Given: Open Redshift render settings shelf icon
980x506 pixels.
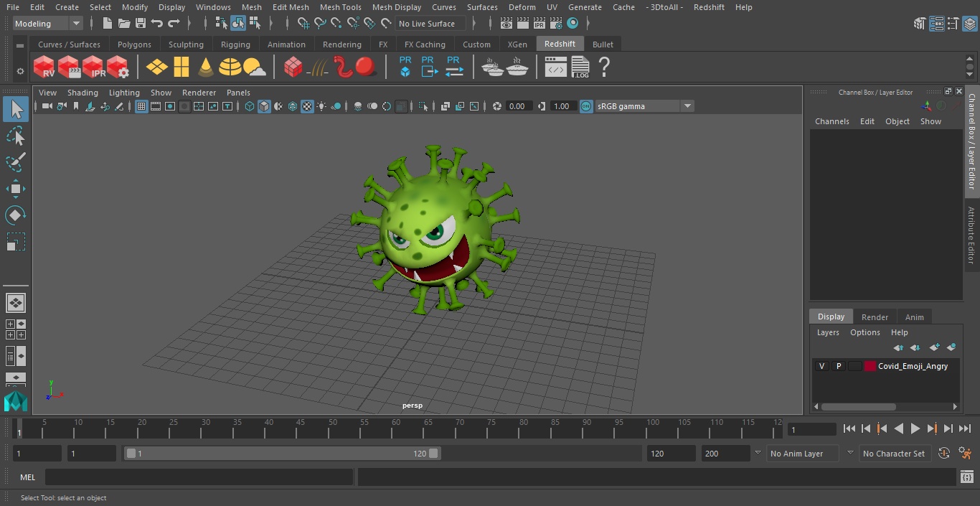Looking at the screenshot, I should click(118, 67).
